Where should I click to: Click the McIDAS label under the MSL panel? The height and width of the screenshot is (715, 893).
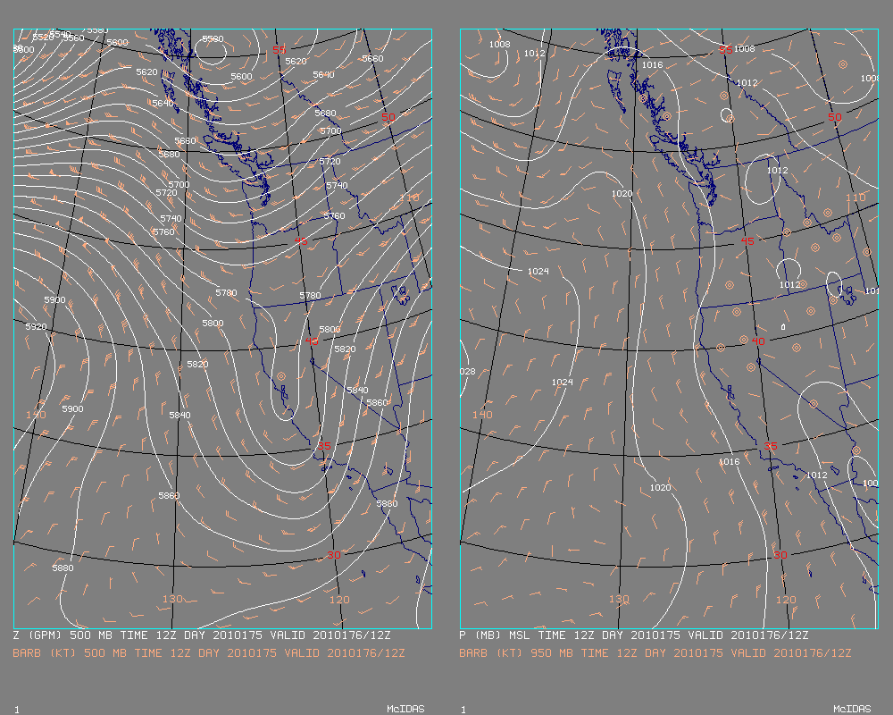pyautogui.click(x=852, y=709)
